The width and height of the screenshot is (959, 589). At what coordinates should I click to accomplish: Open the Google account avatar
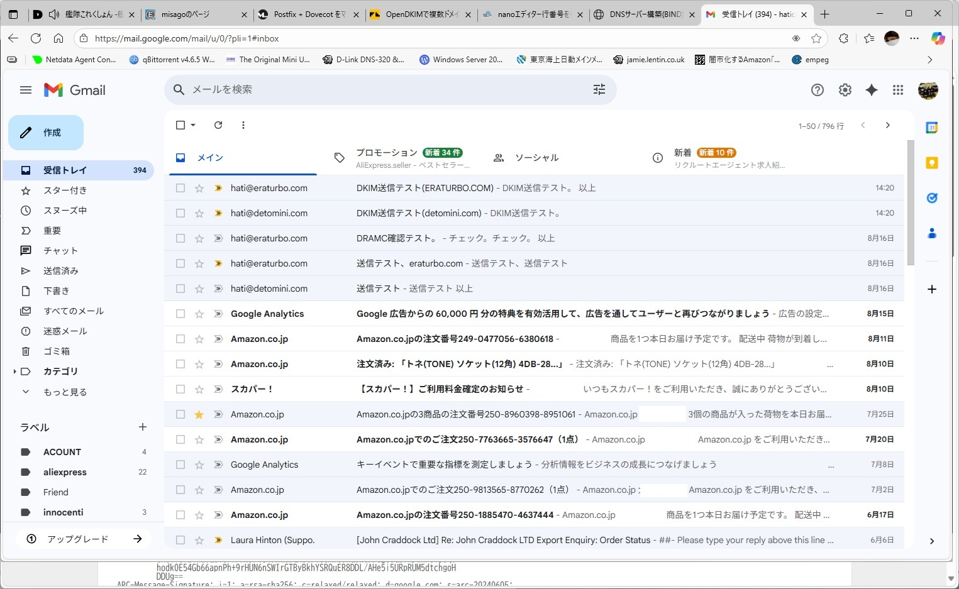(x=928, y=90)
